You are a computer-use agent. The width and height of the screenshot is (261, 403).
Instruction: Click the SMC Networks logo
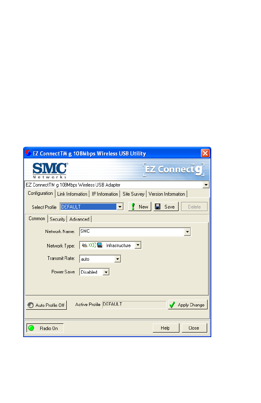[x=50, y=170]
